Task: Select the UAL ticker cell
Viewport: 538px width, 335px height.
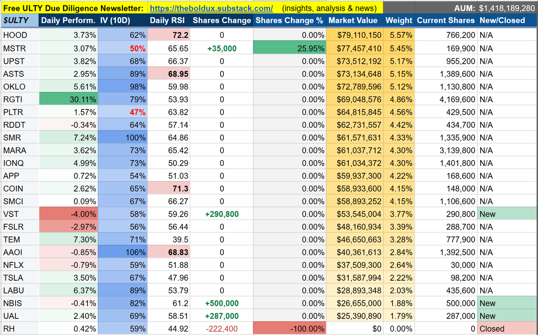Action: tap(19, 316)
